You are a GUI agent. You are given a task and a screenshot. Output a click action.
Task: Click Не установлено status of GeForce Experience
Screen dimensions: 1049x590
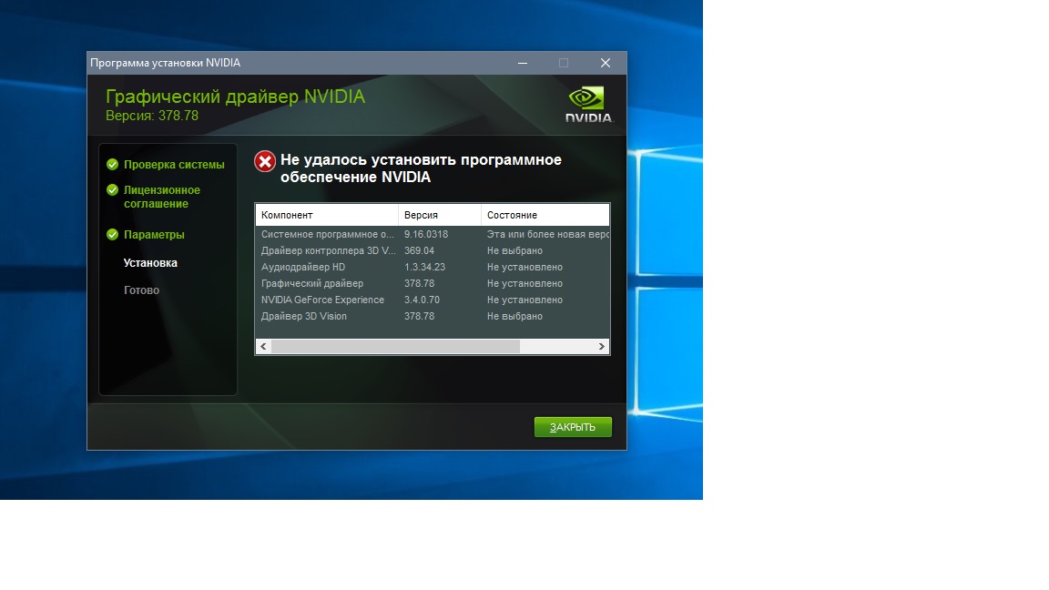tap(524, 300)
